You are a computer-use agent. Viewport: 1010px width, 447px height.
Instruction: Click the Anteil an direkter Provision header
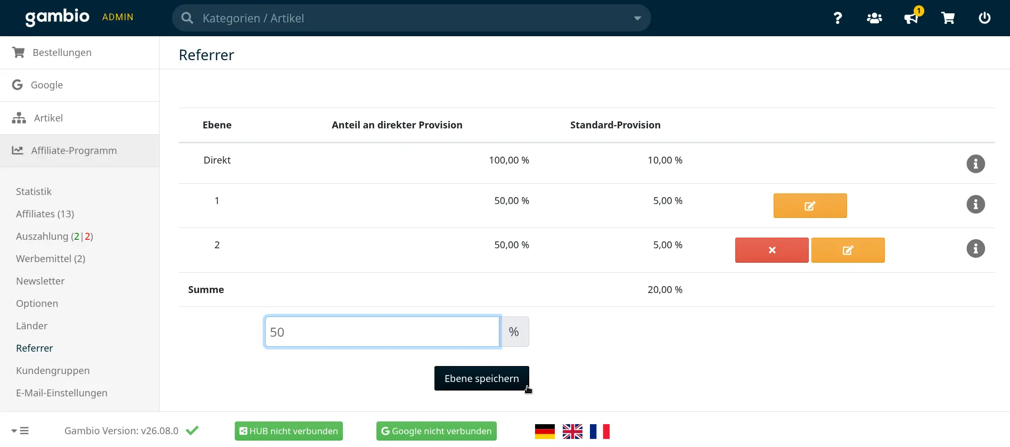click(x=397, y=125)
